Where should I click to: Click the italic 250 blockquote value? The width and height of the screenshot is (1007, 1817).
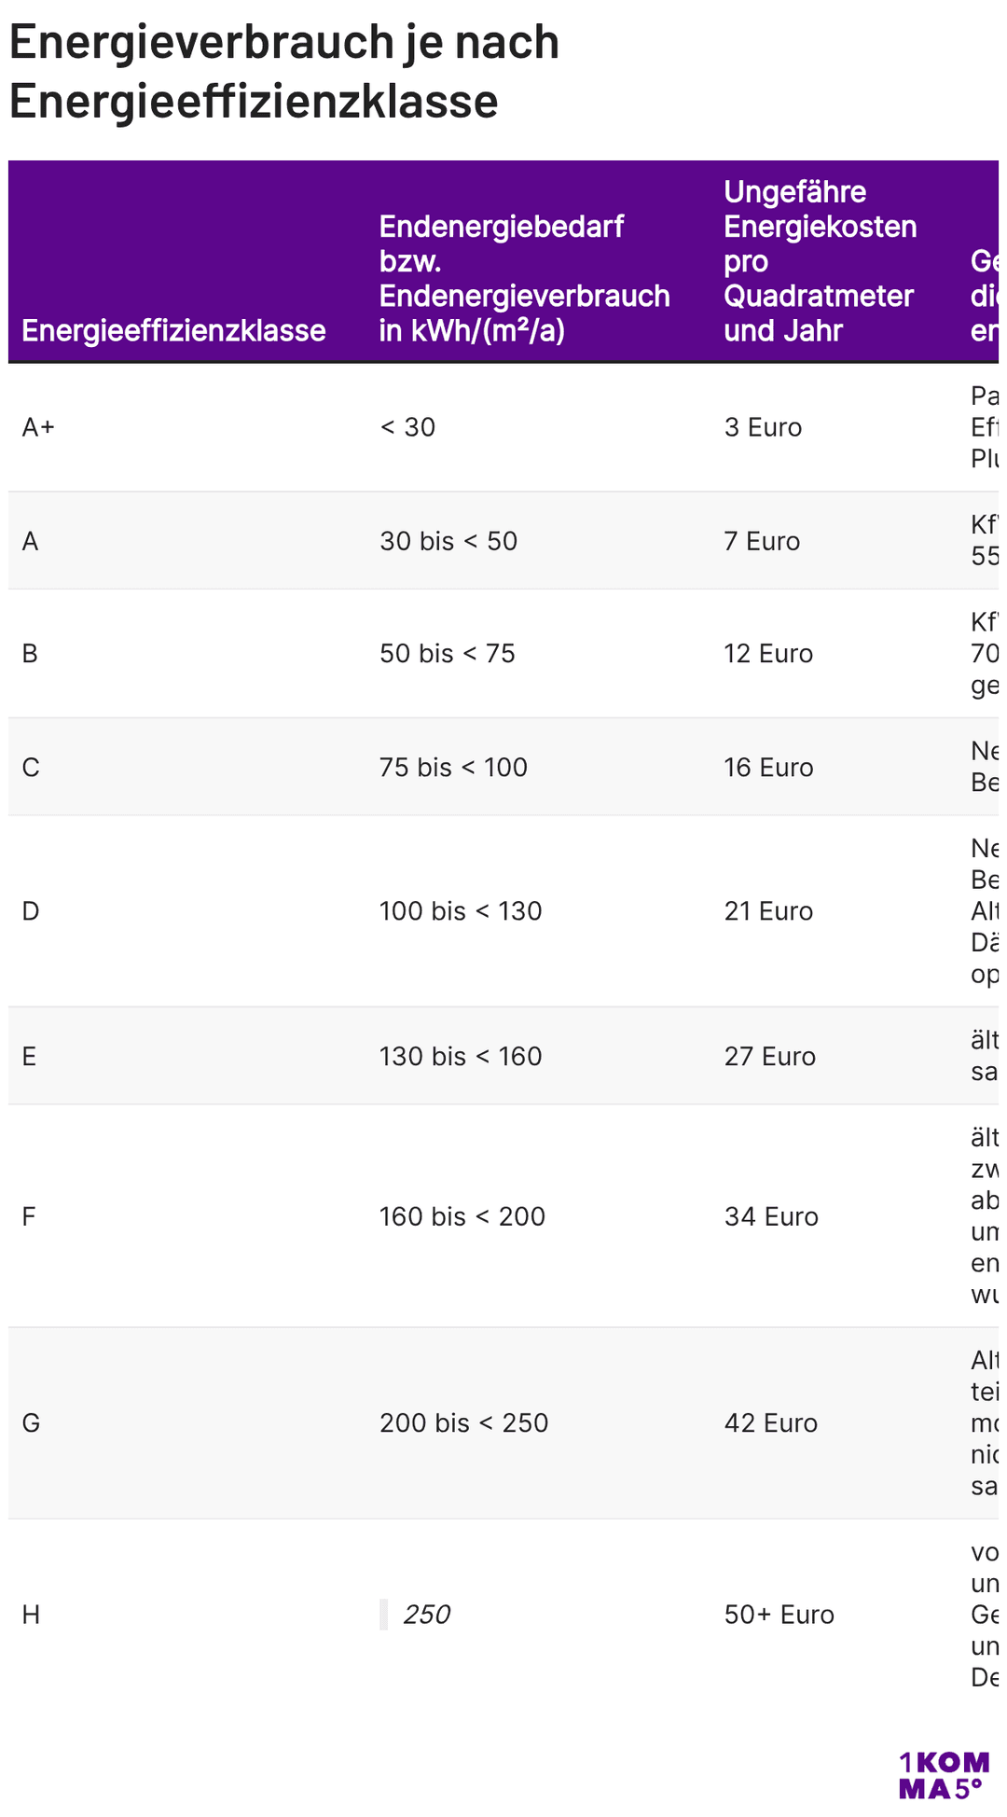coord(427,1615)
